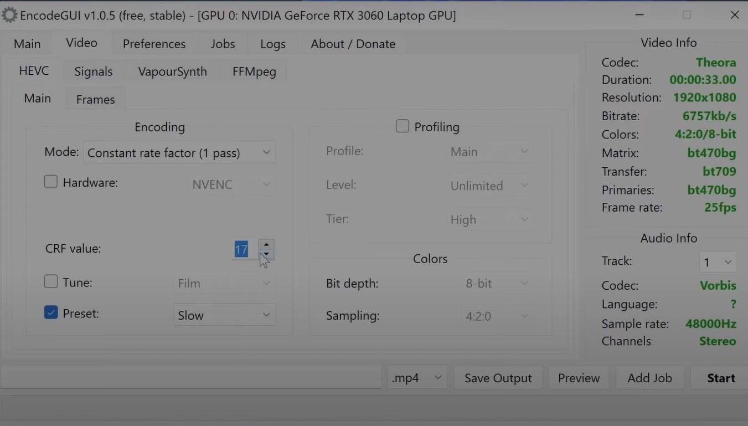Switch to the VapourSynth sub-tab
748x426 pixels.
point(172,71)
